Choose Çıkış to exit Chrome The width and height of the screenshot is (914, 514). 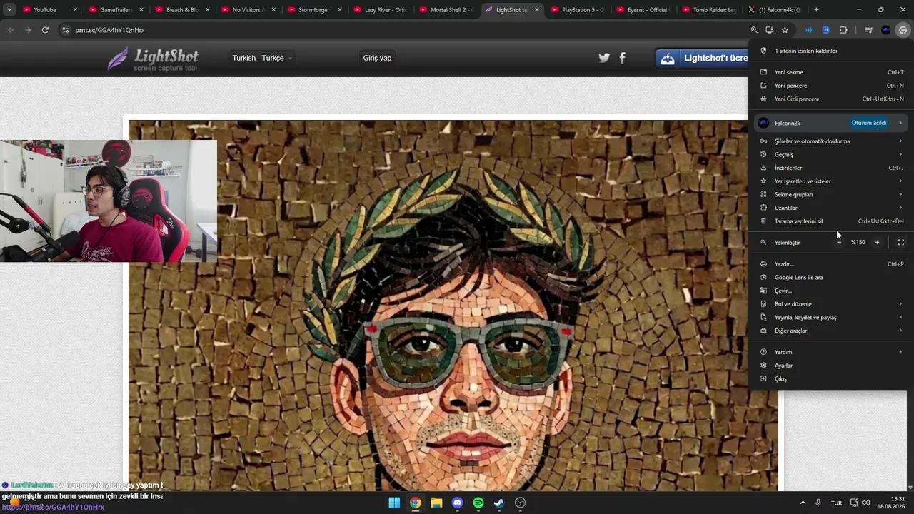[831, 379]
